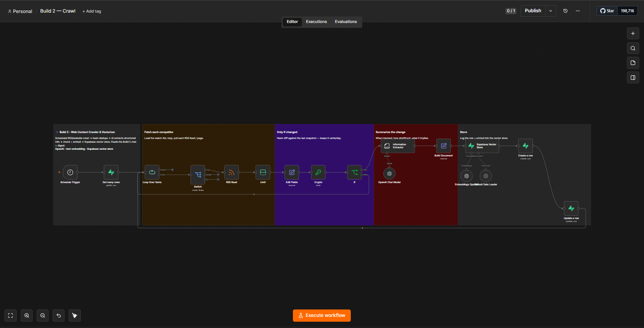The image size is (644, 328).
Task: Add a node with the plus button
Action: pyautogui.click(x=633, y=33)
